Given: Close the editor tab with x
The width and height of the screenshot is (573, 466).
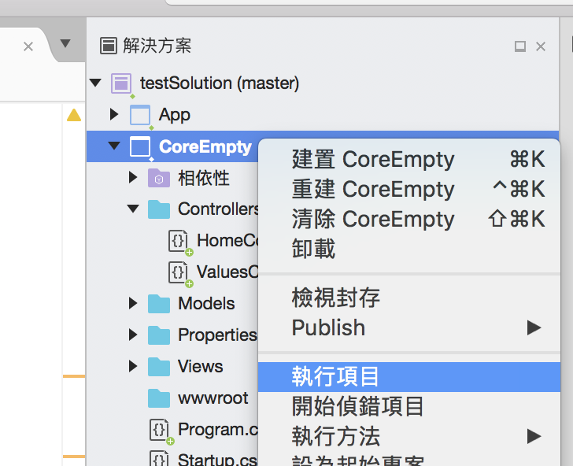Looking at the screenshot, I should click(x=28, y=46).
